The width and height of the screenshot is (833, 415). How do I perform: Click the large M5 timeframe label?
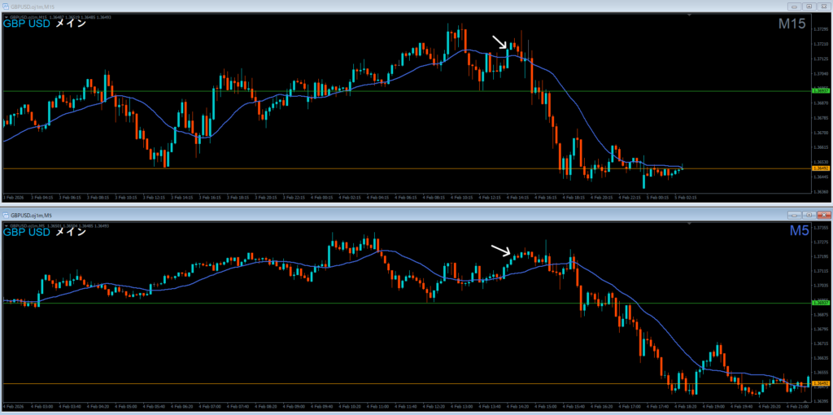coord(799,230)
